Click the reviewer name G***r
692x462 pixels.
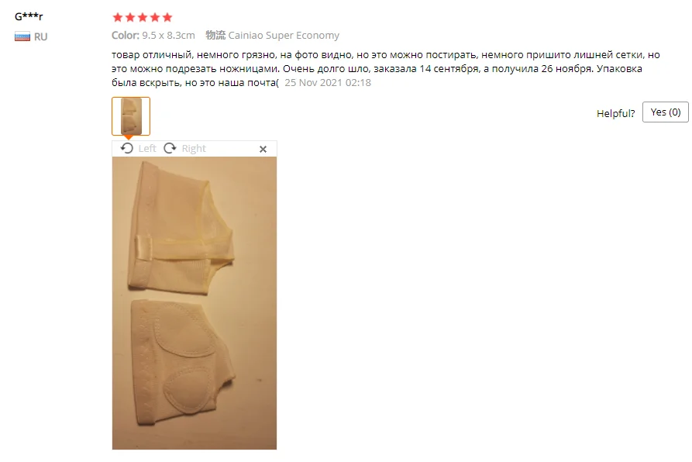(29, 16)
